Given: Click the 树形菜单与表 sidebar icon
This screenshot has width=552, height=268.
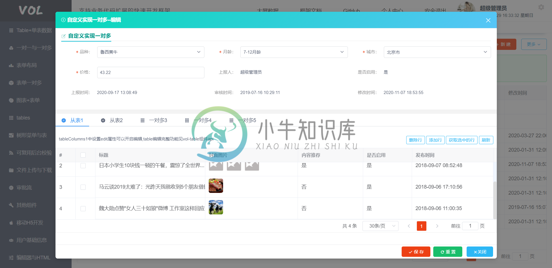Looking at the screenshot, I should point(11,135).
